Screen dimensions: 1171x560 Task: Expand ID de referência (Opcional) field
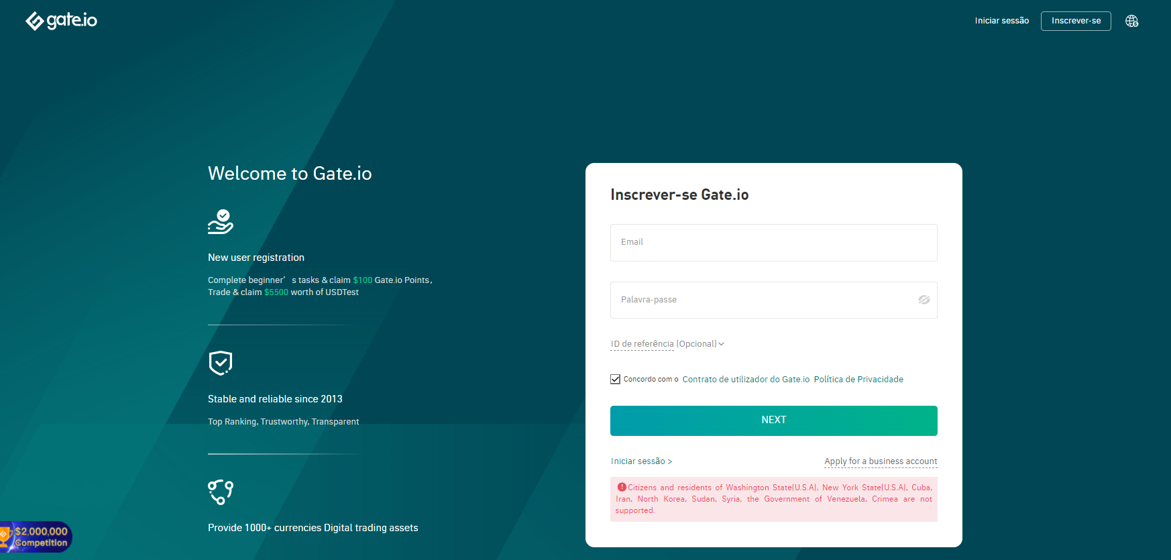click(x=667, y=344)
